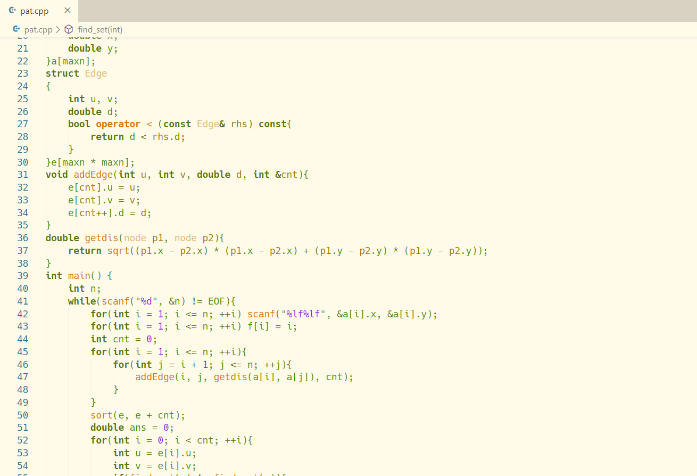This screenshot has width=697, height=476.
Task: Click 'double y;' on line 21
Action: click(x=93, y=48)
